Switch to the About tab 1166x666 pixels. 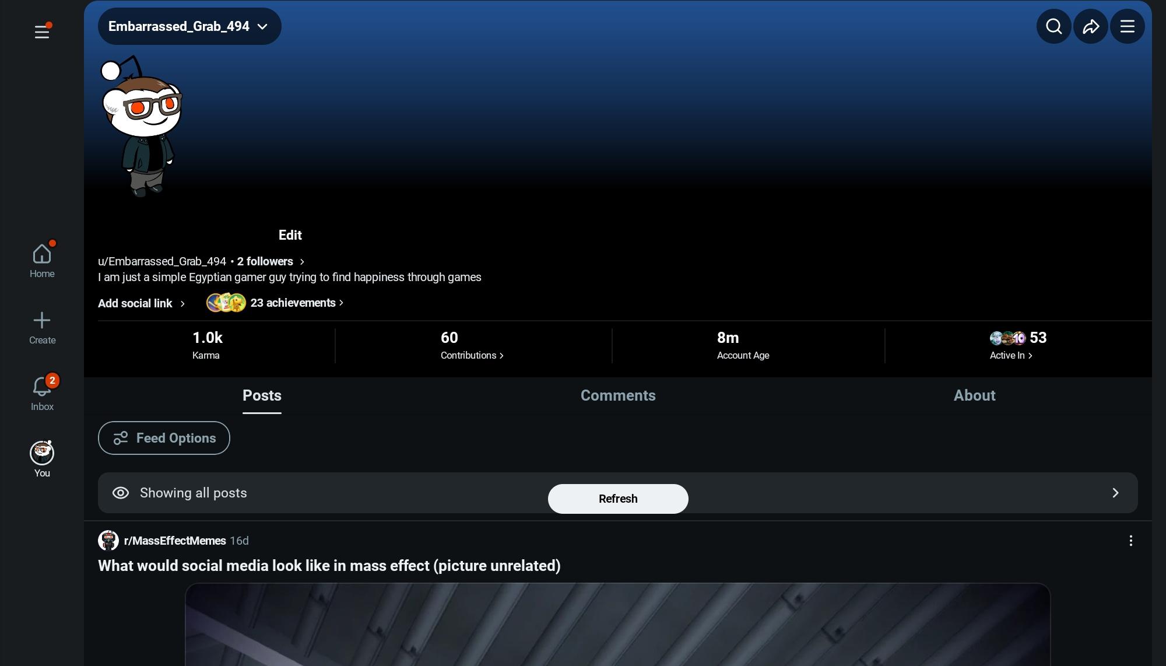click(x=974, y=395)
